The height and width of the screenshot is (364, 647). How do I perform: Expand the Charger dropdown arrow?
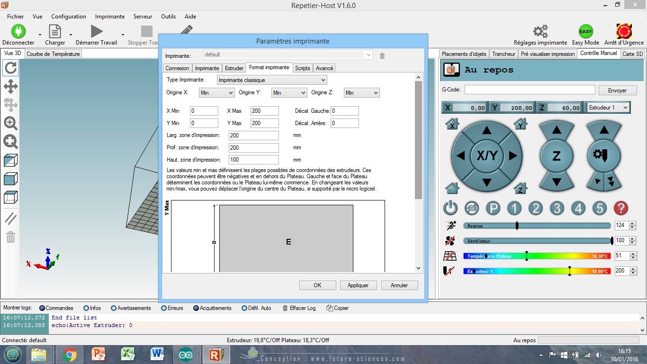tap(71, 35)
